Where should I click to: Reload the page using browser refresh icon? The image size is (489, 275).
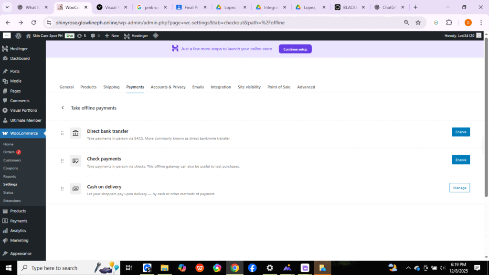(33, 22)
